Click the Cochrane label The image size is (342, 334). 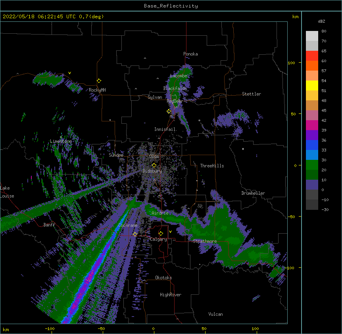pos(128,225)
